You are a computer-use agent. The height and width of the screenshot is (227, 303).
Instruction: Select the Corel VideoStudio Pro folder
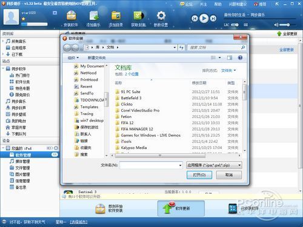pyautogui.click(x=140, y=110)
